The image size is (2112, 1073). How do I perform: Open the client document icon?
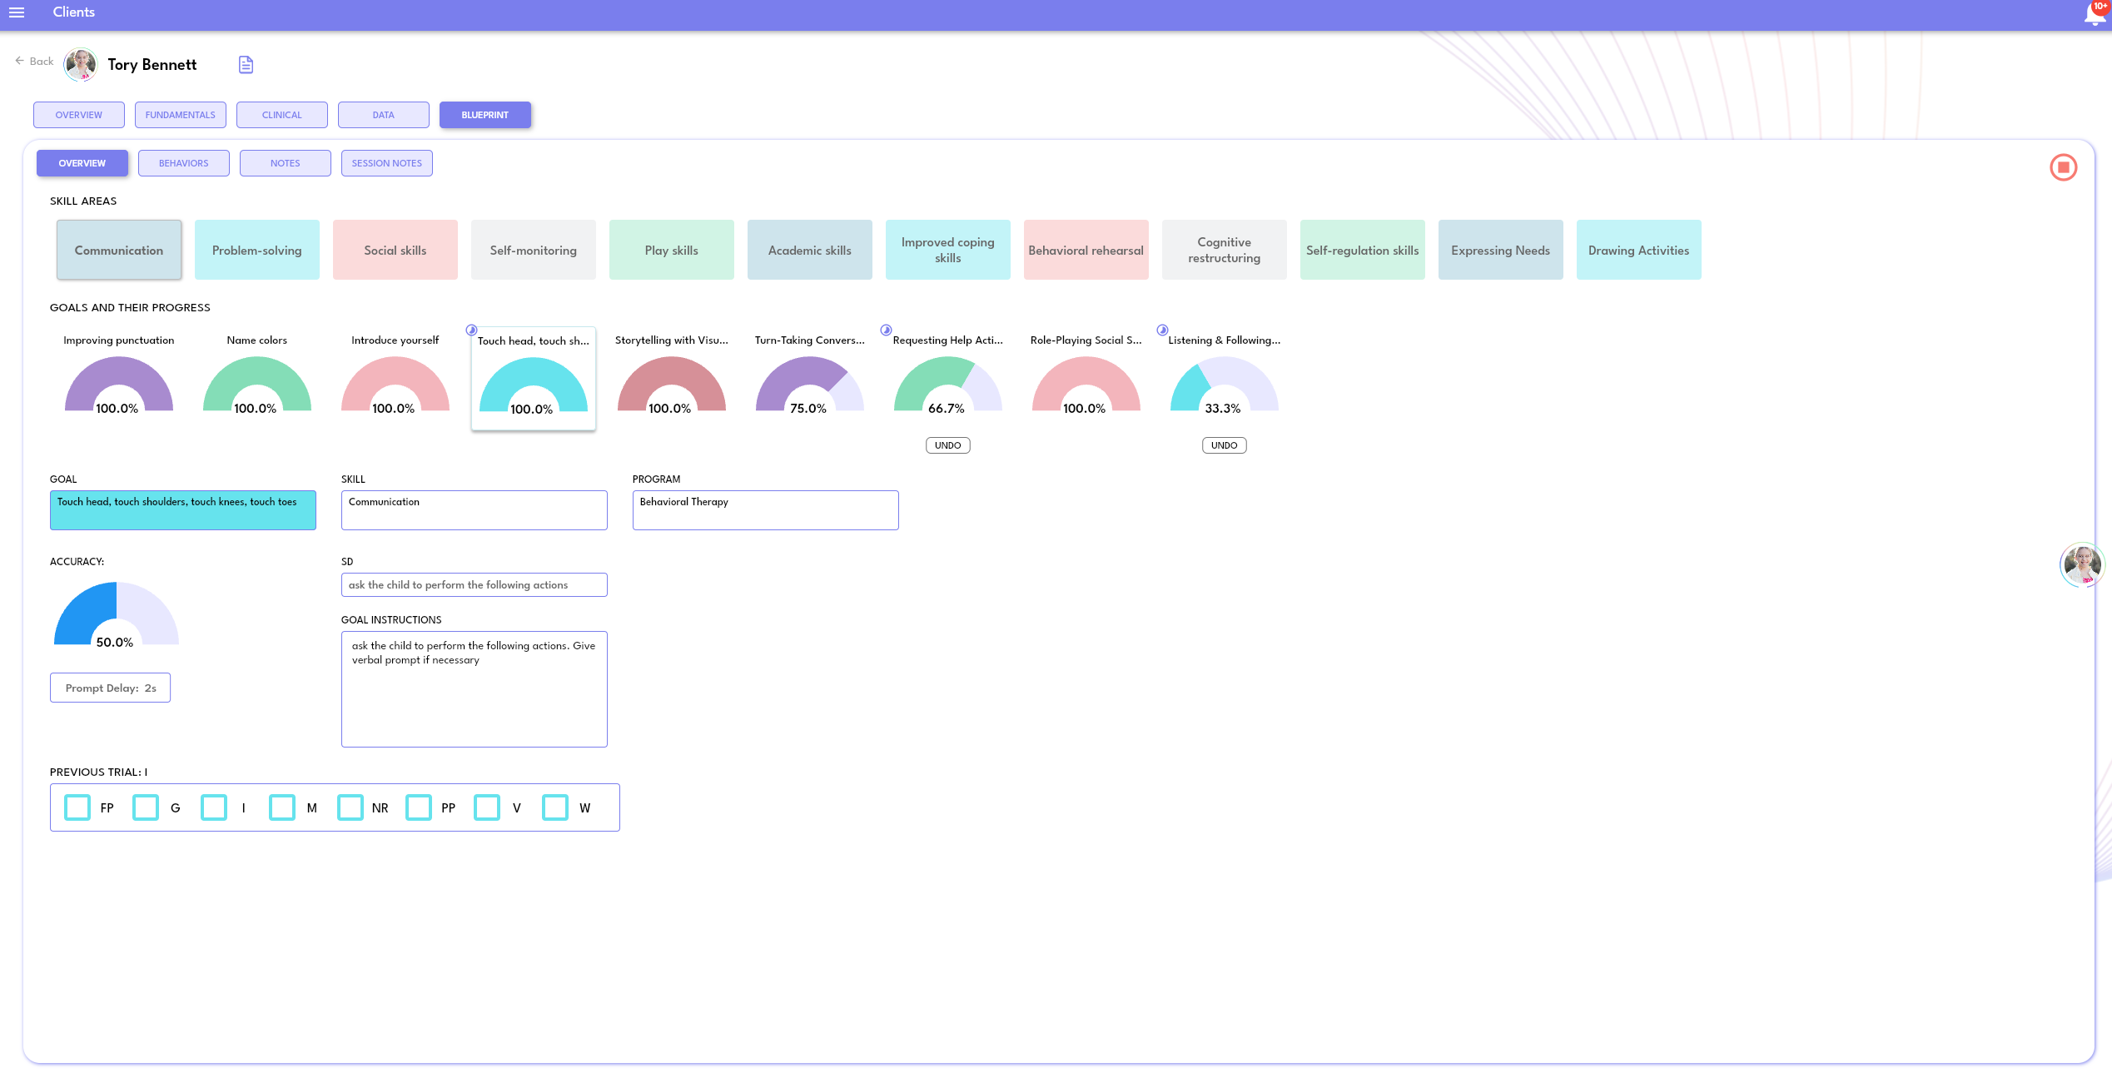click(x=246, y=65)
